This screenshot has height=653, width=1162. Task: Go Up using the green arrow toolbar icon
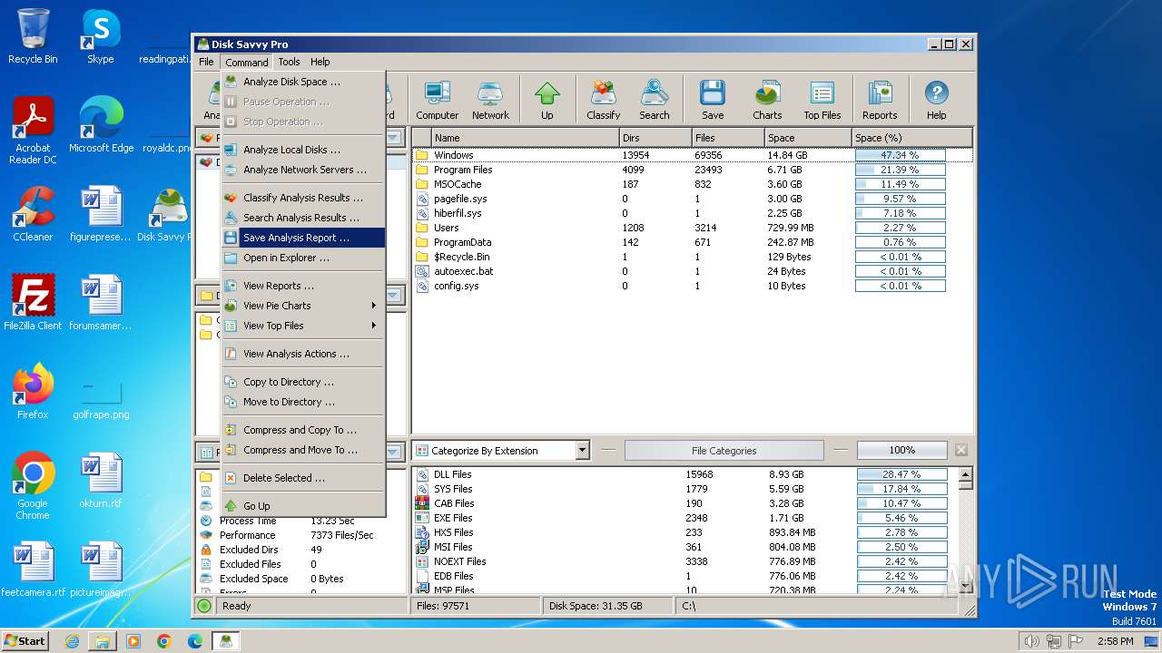tap(547, 100)
